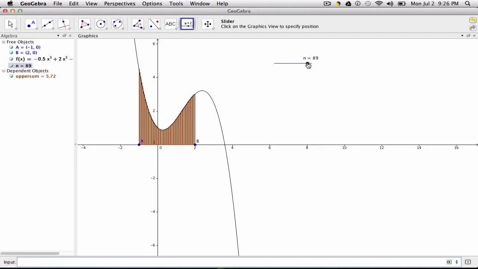Toggle visibility of point B
This screenshot has height=269, width=478.
click(11, 53)
